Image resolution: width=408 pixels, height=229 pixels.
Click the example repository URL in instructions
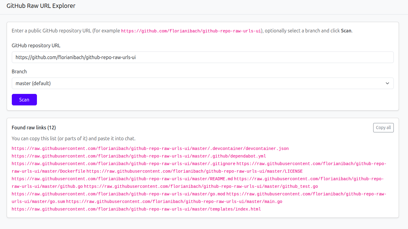point(191,31)
